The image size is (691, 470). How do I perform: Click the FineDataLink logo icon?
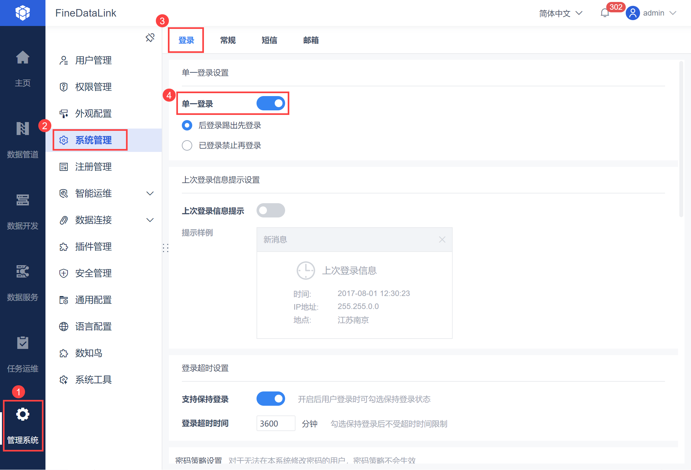coord(22,13)
